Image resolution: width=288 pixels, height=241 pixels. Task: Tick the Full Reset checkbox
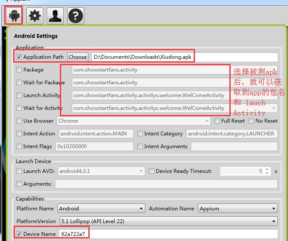(x=217, y=121)
